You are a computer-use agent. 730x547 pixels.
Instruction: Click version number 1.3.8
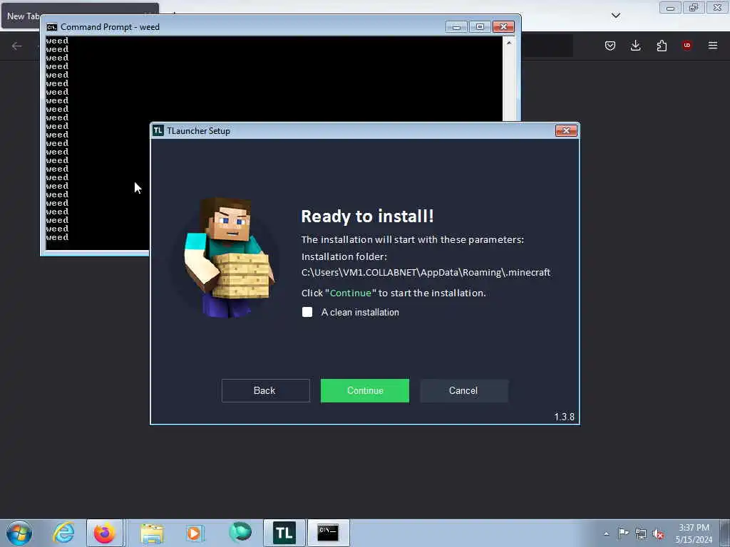[x=564, y=417]
